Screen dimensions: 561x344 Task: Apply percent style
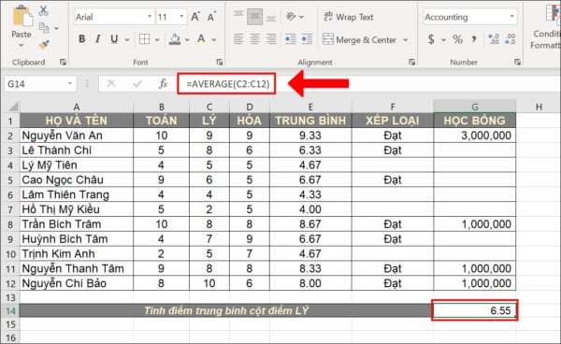(457, 39)
